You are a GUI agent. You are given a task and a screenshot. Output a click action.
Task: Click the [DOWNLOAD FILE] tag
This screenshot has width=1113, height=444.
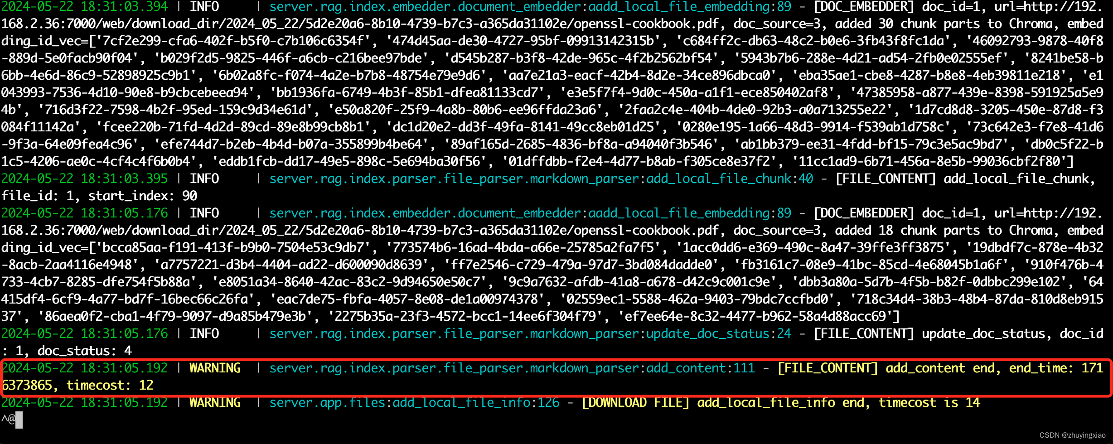tap(635, 402)
